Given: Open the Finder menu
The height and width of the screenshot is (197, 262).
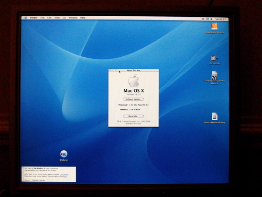Looking at the screenshot, I should (x=34, y=18).
